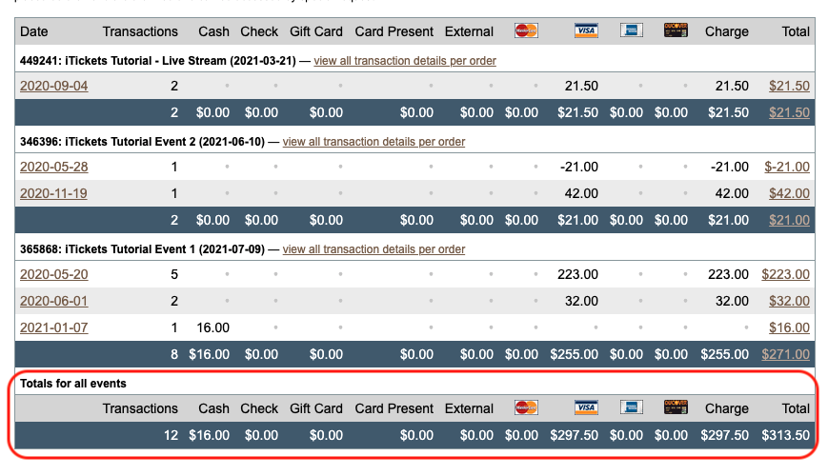
Task: Click the $-21.00 total link
Action: tap(787, 167)
